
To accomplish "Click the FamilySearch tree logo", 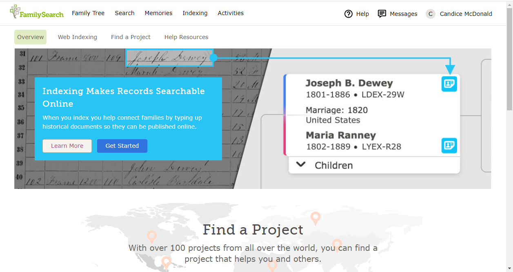I will (16, 11).
